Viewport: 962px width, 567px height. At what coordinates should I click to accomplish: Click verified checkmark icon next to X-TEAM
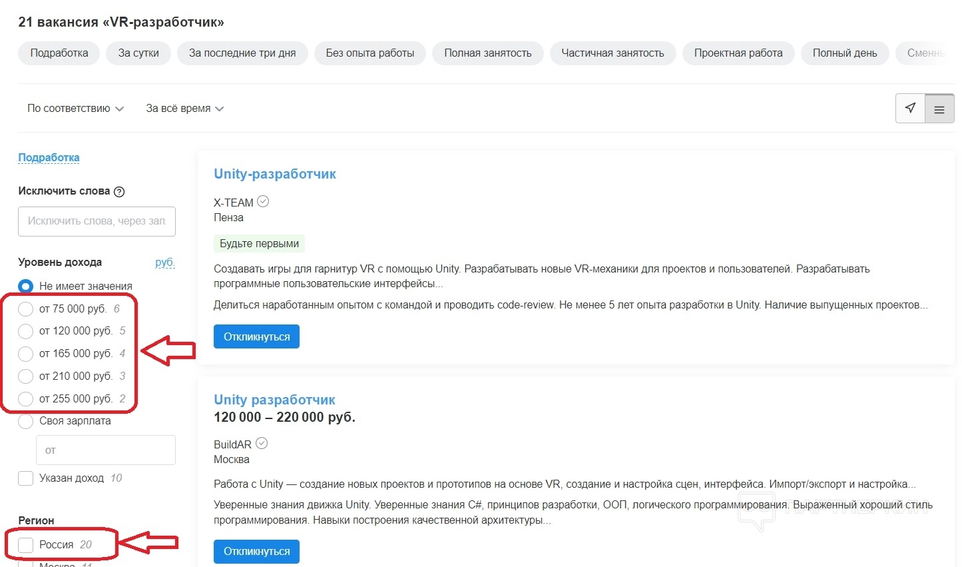(263, 201)
